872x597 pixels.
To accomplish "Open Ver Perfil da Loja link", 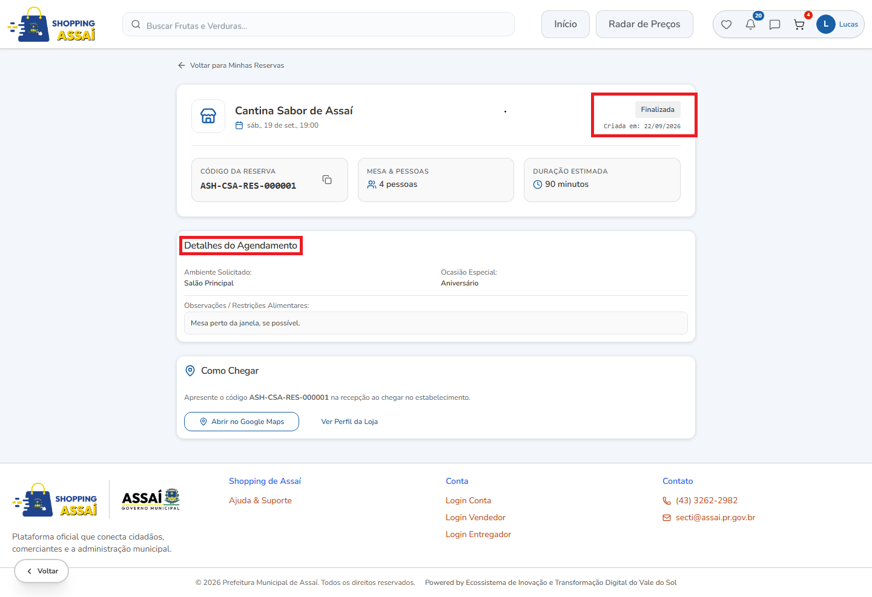I will coord(349,422).
